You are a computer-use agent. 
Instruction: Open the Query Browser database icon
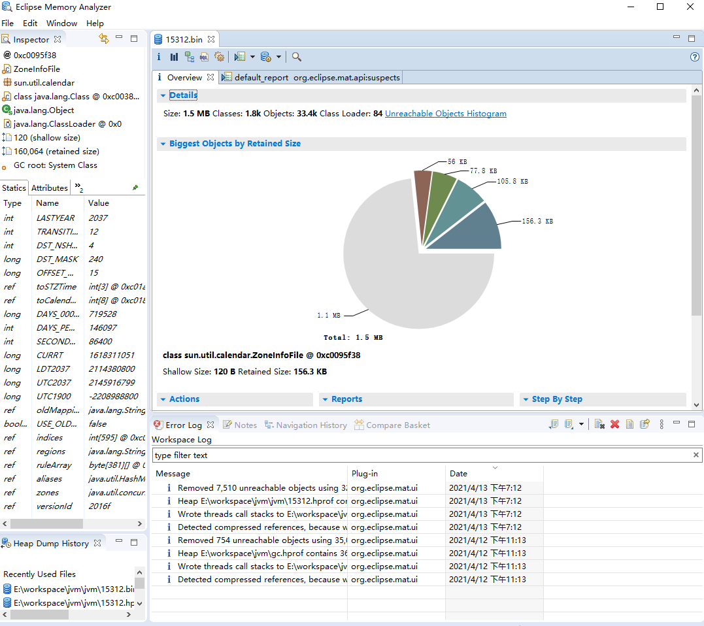point(266,57)
